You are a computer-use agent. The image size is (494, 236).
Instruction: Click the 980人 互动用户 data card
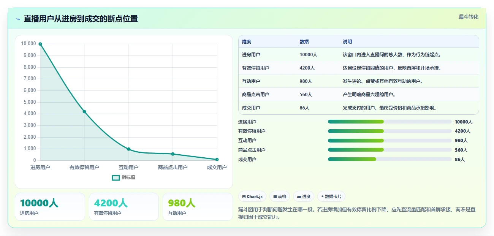point(198,207)
